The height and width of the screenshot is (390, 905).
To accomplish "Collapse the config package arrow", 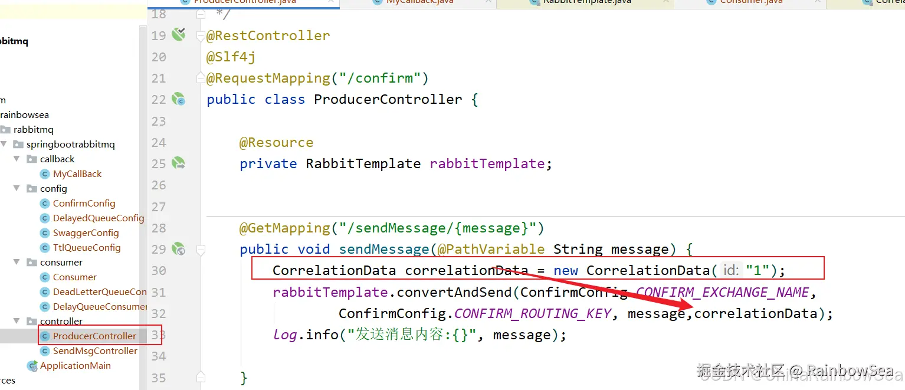I will [x=18, y=189].
